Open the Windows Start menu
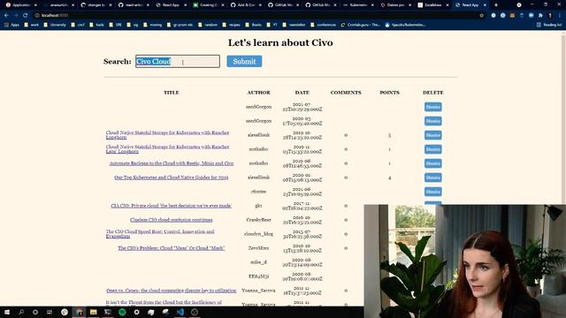This screenshot has width=566, height=318. tap(7, 312)
